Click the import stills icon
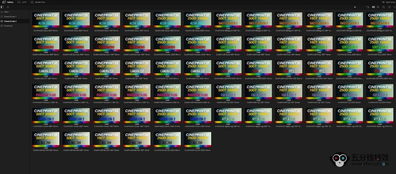The width and height of the screenshot is (396, 174). point(8,7)
